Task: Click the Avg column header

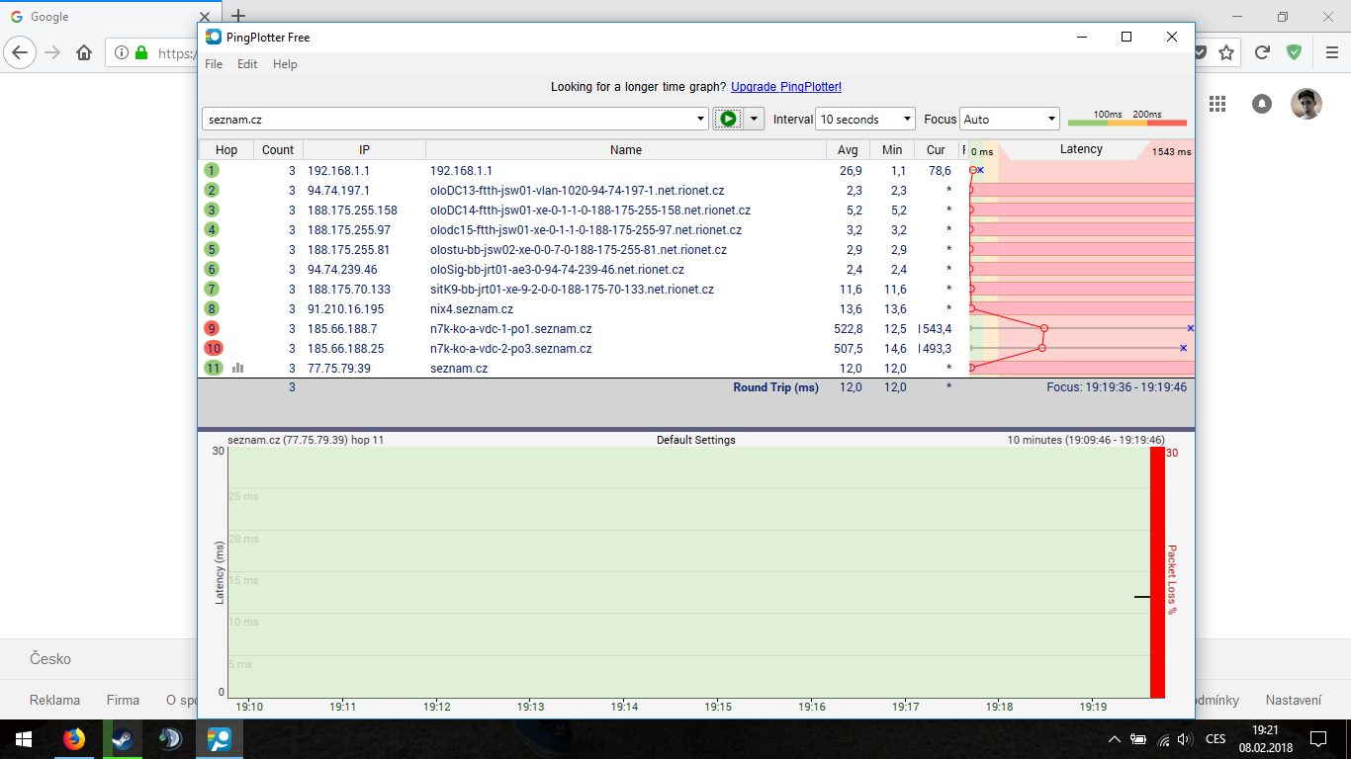Action: [848, 150]
